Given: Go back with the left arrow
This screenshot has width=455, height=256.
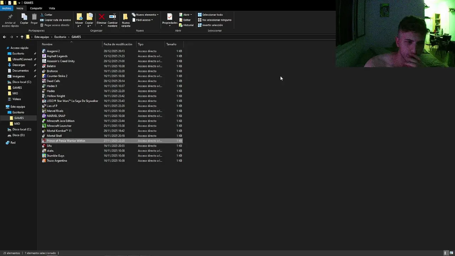Looking at the screenshot, I should 4,37.
